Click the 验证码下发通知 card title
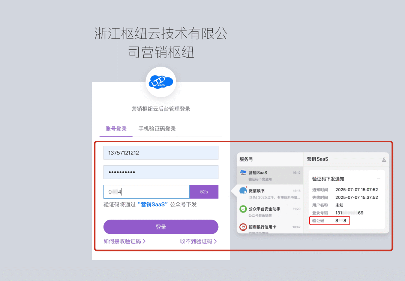Screen dimensions: 405x281 pos(328,179)
